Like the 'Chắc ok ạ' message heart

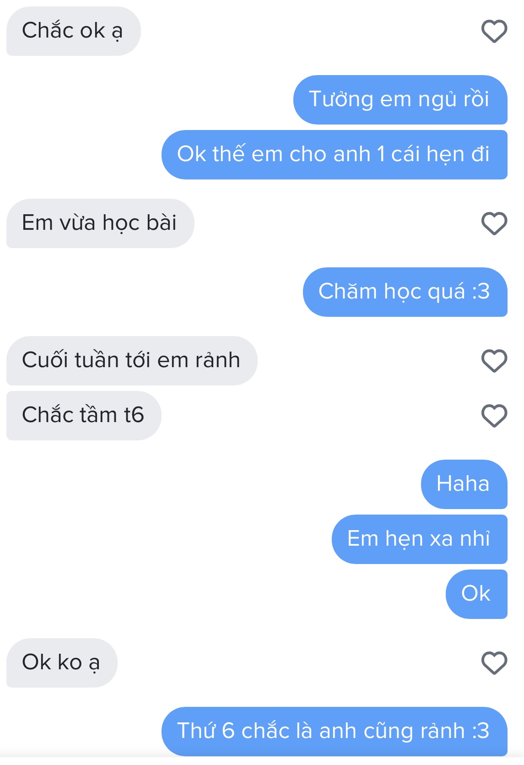494,31
